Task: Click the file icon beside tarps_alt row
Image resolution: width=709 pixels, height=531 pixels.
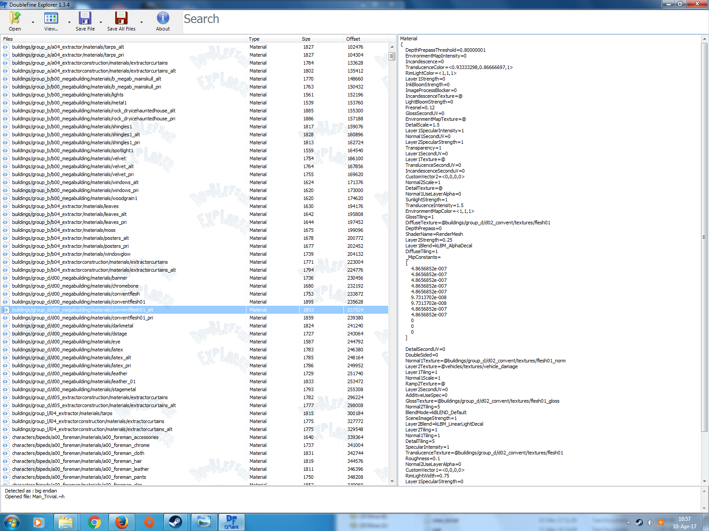Action: pos(6,47)
